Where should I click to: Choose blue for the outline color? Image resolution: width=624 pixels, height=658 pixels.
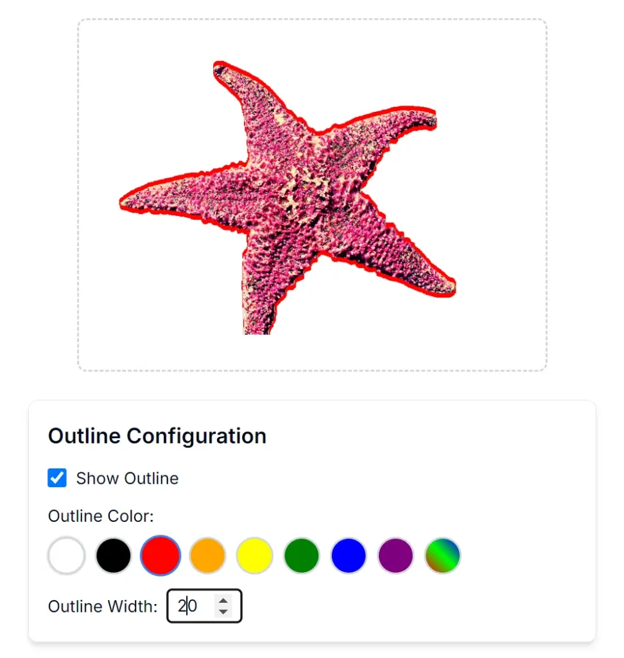348,555
